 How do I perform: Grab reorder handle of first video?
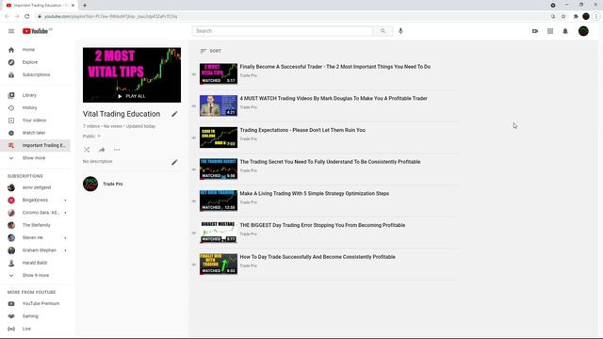[x=194, y=74]
